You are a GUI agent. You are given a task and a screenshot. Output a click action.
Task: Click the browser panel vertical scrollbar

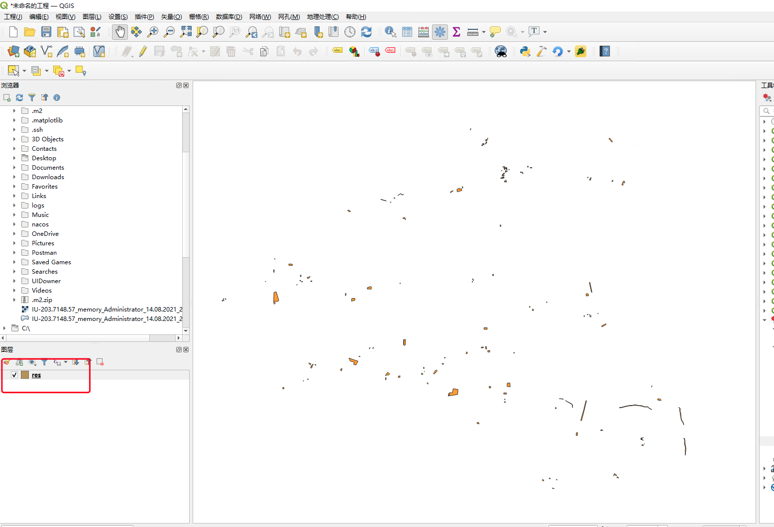(x=186, y=199)
